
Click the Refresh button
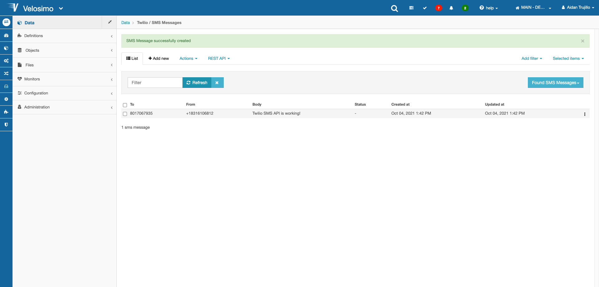(x=197, y=83)
